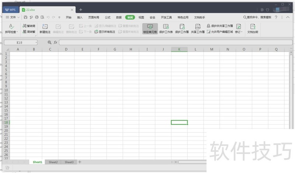Click the Print Preview icon
Image resolution: width=295 pixels, height=173 pixels.
point(42,17)
